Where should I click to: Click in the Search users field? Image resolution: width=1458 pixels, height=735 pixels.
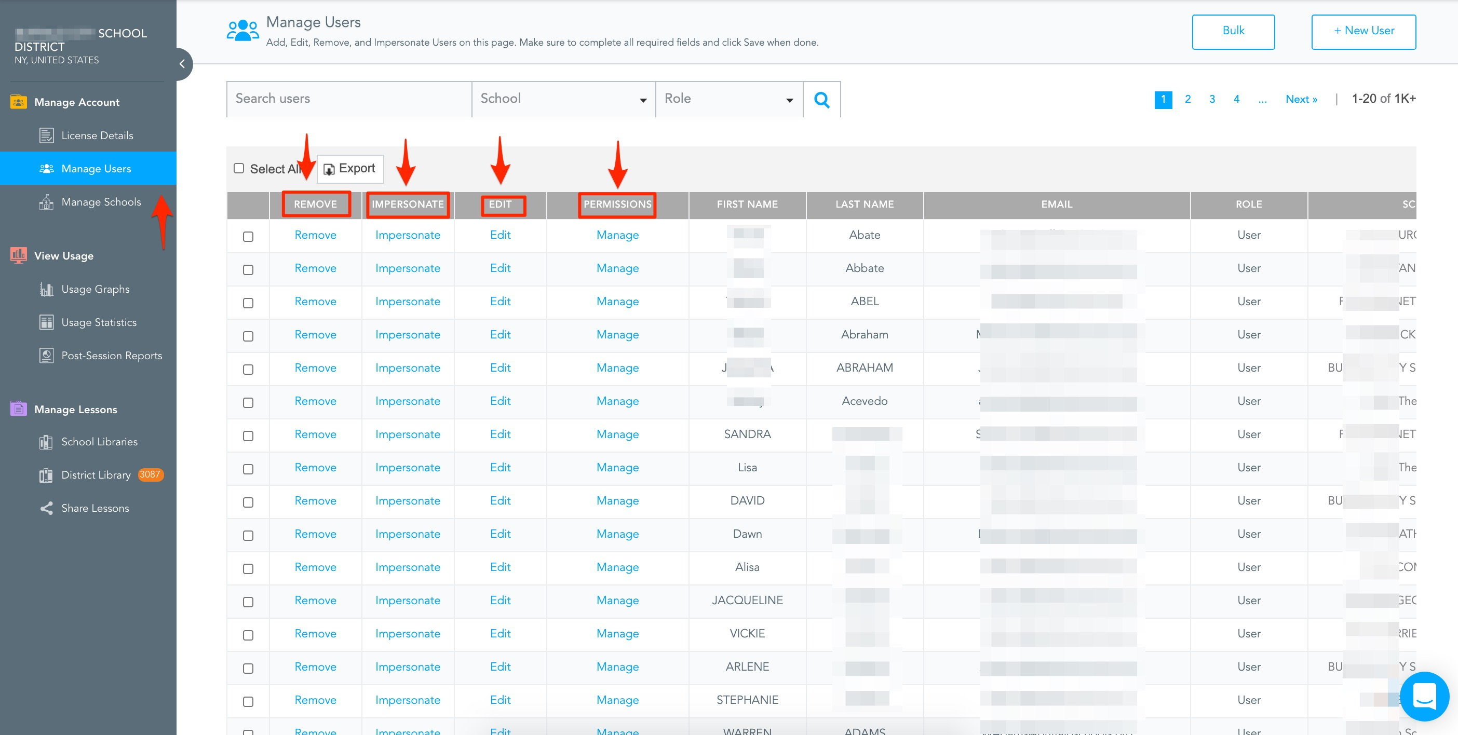[349, 100]
